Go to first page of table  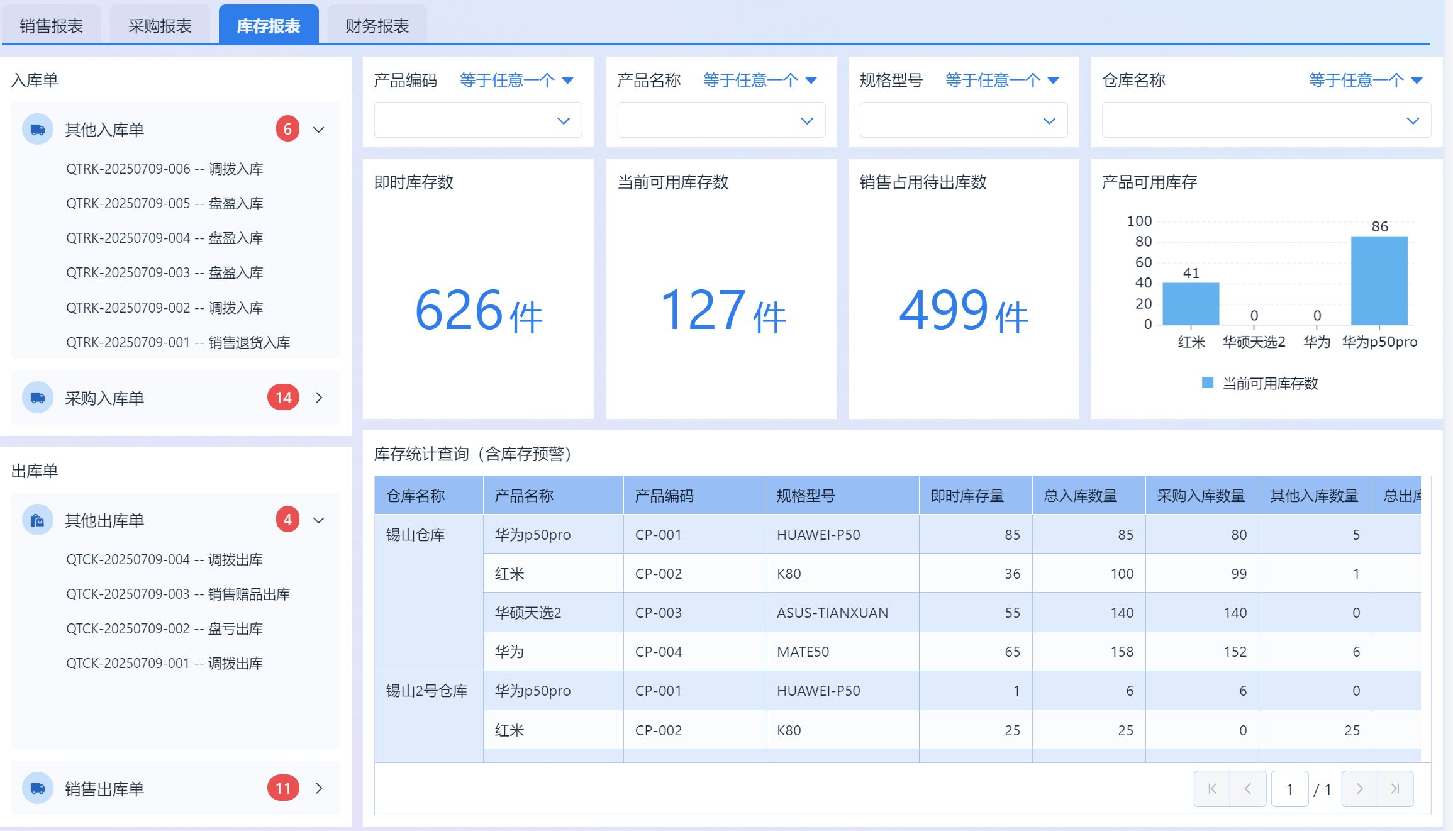pyautogui.click(x=1212, y=789)
